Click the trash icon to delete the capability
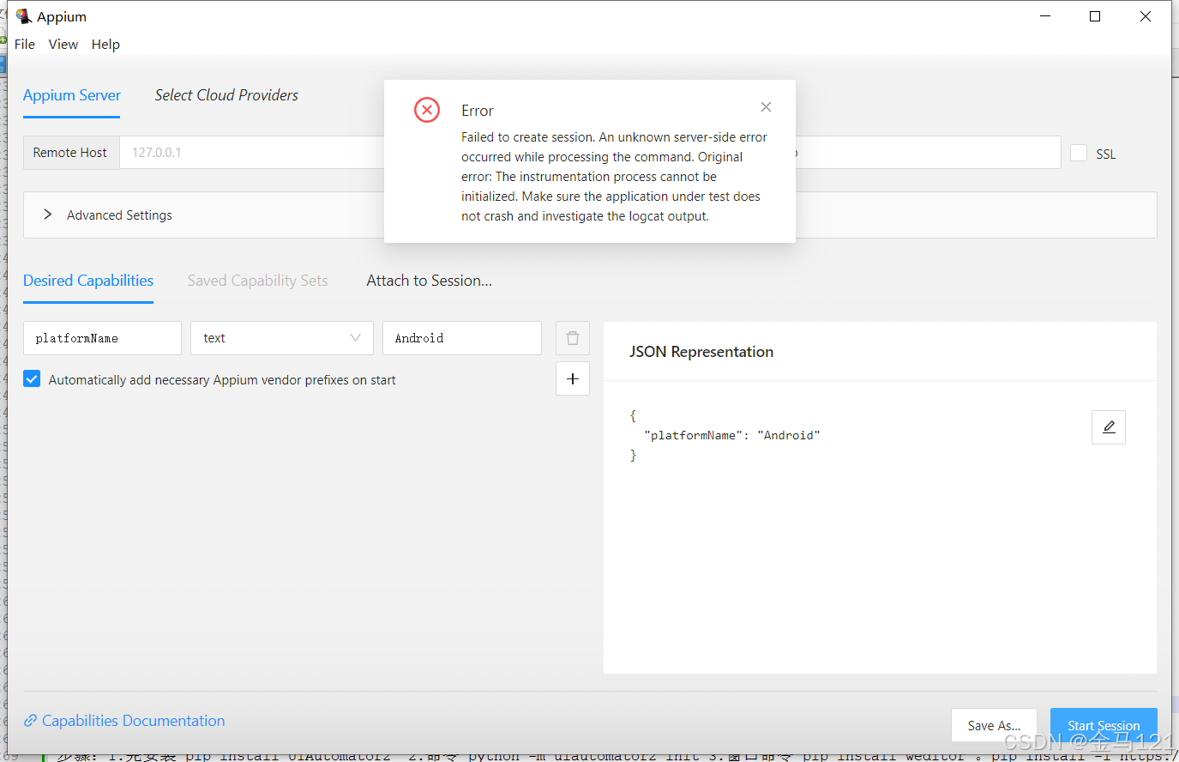Viewport: 1179px width, 762px height. pyautogui.click(x=572, y=337)
